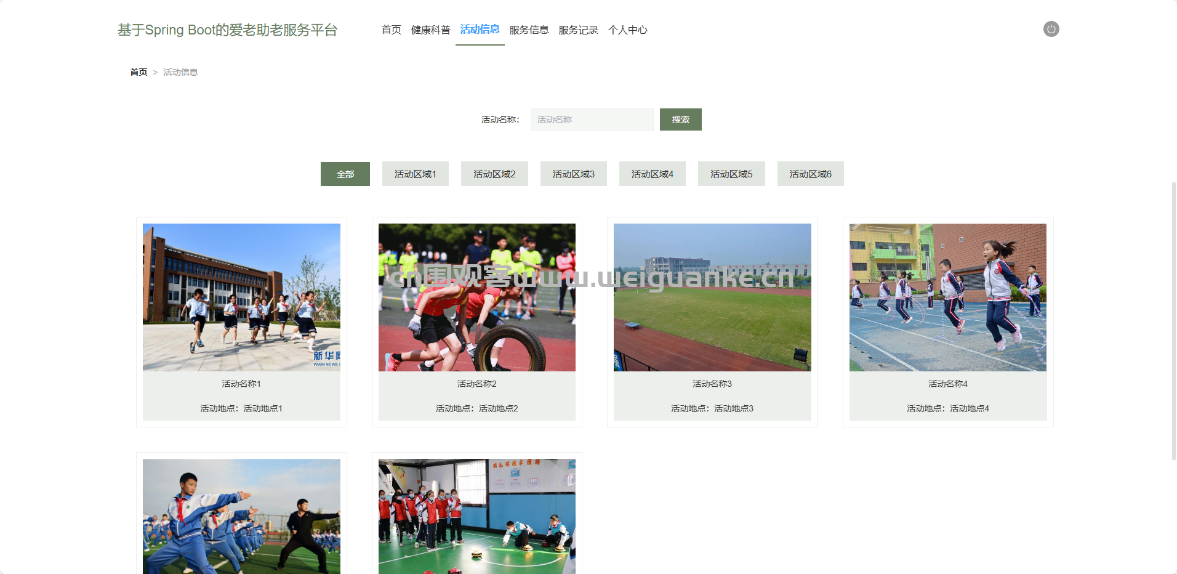
Task: Choose the 活动区域6 filter
Action: click(810, 174)
